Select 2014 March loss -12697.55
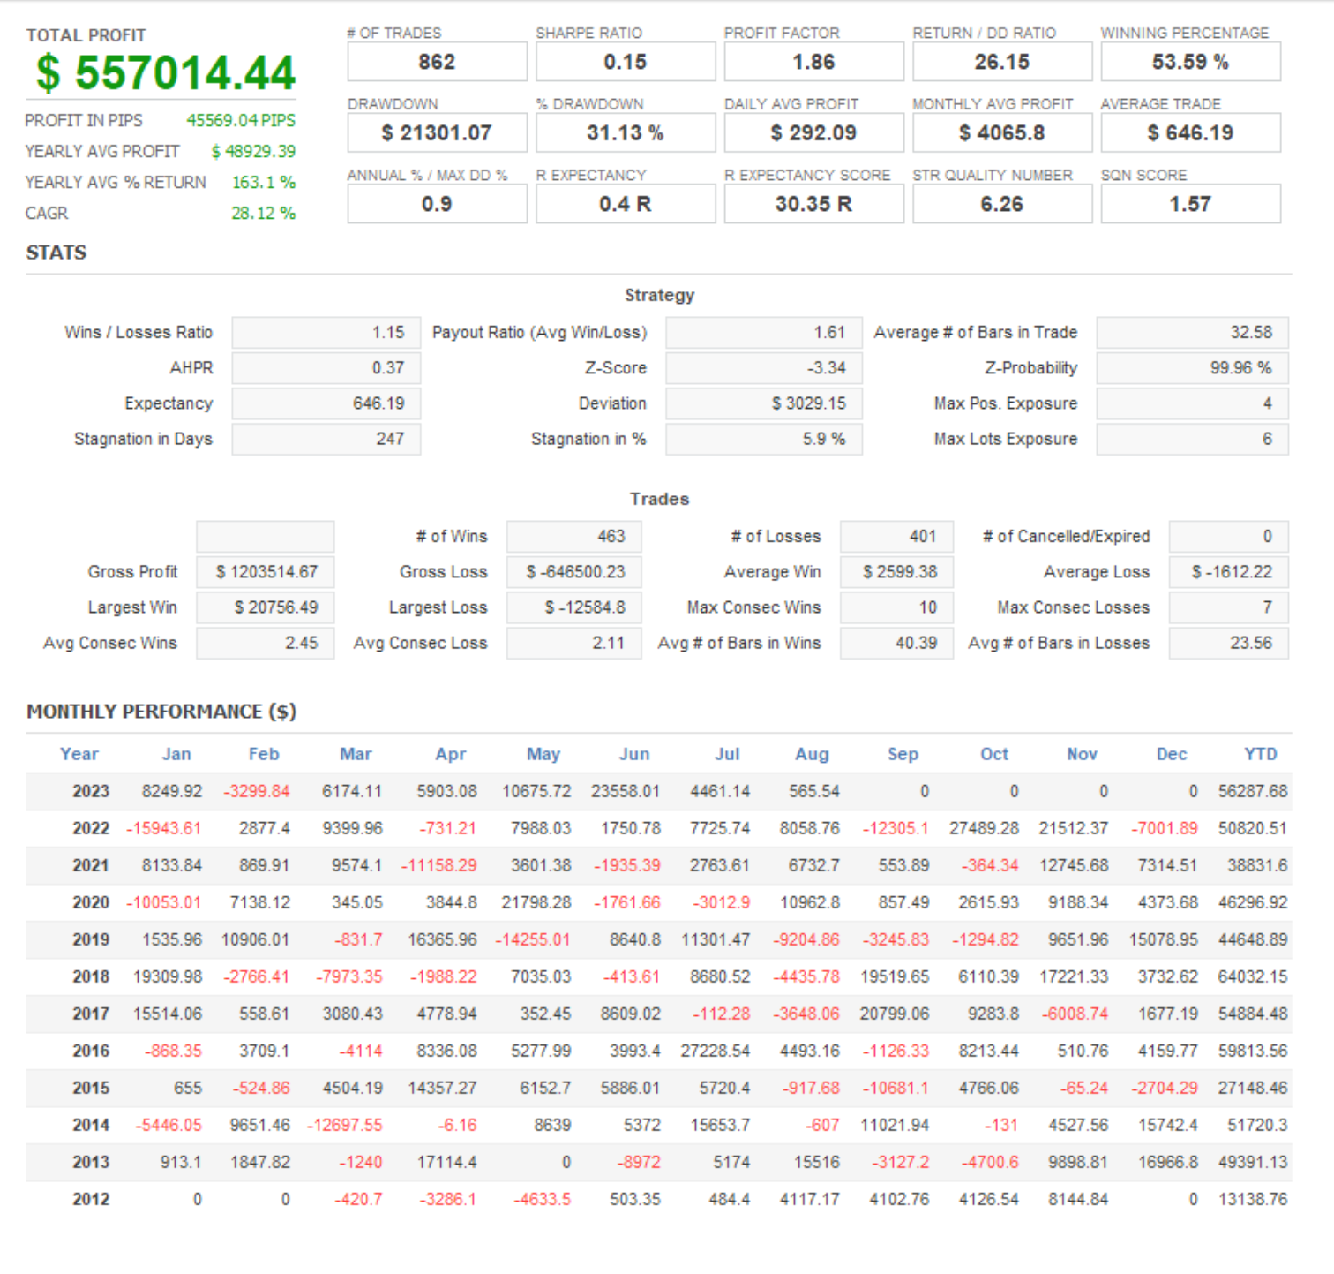 point(345,1125)
